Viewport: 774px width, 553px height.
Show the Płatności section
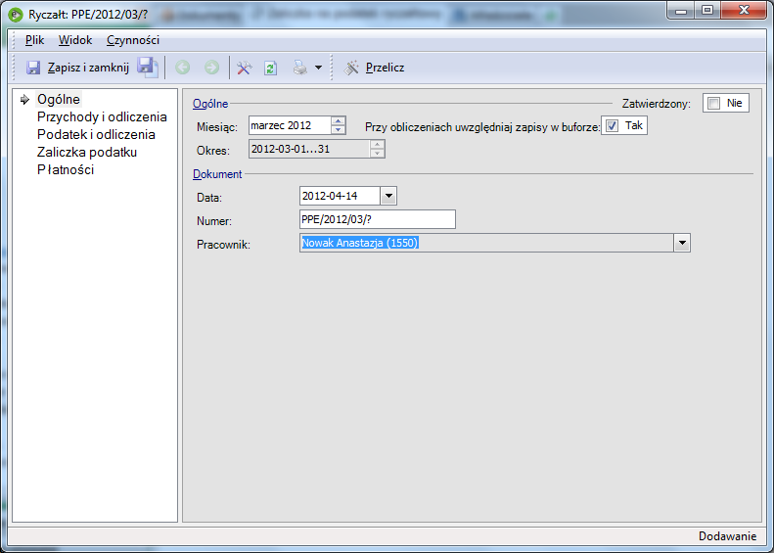(x=66, y=170)
